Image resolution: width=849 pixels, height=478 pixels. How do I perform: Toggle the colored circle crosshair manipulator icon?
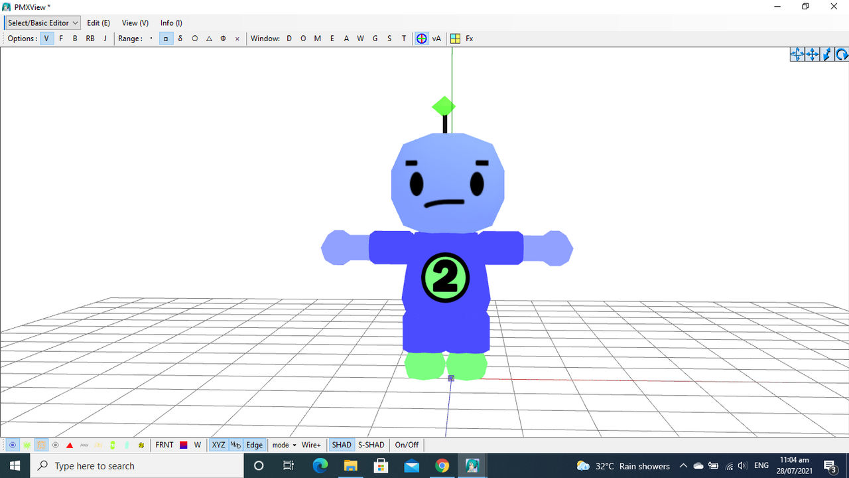pos(422,39)
